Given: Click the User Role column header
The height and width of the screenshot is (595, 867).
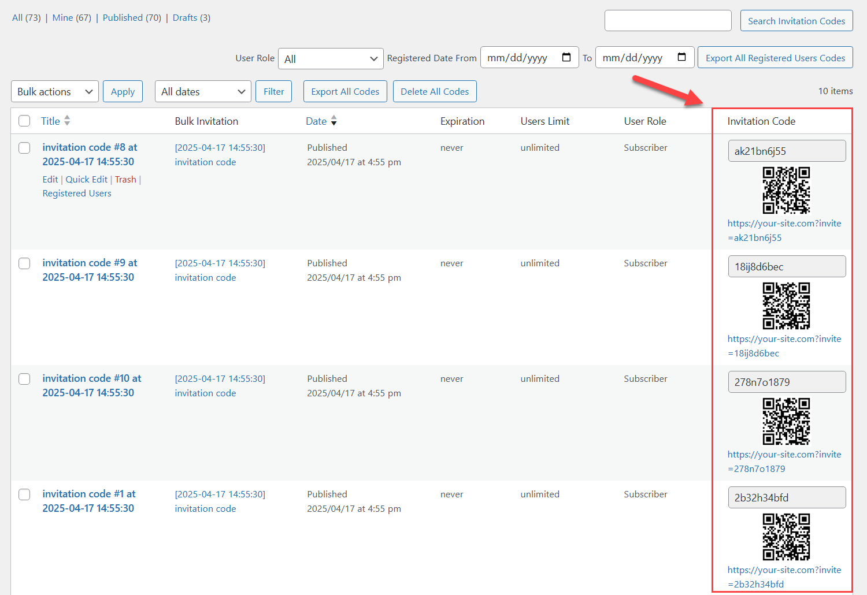Looking at the screenshot, I should click(x=645, y=121).
